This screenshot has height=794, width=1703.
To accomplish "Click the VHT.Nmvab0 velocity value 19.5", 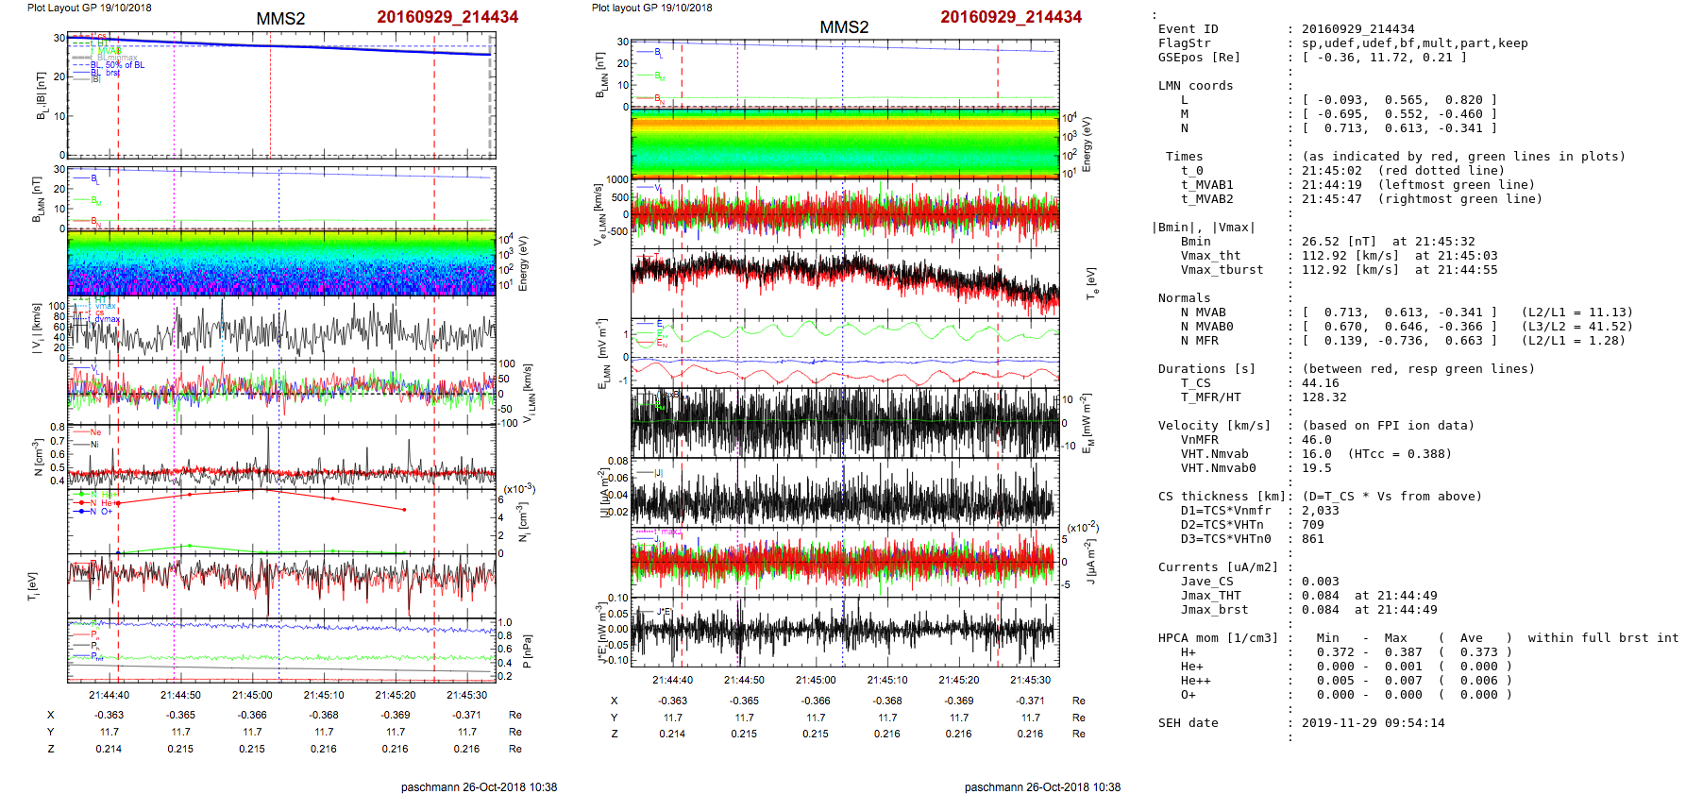I will click(1316, 468).
